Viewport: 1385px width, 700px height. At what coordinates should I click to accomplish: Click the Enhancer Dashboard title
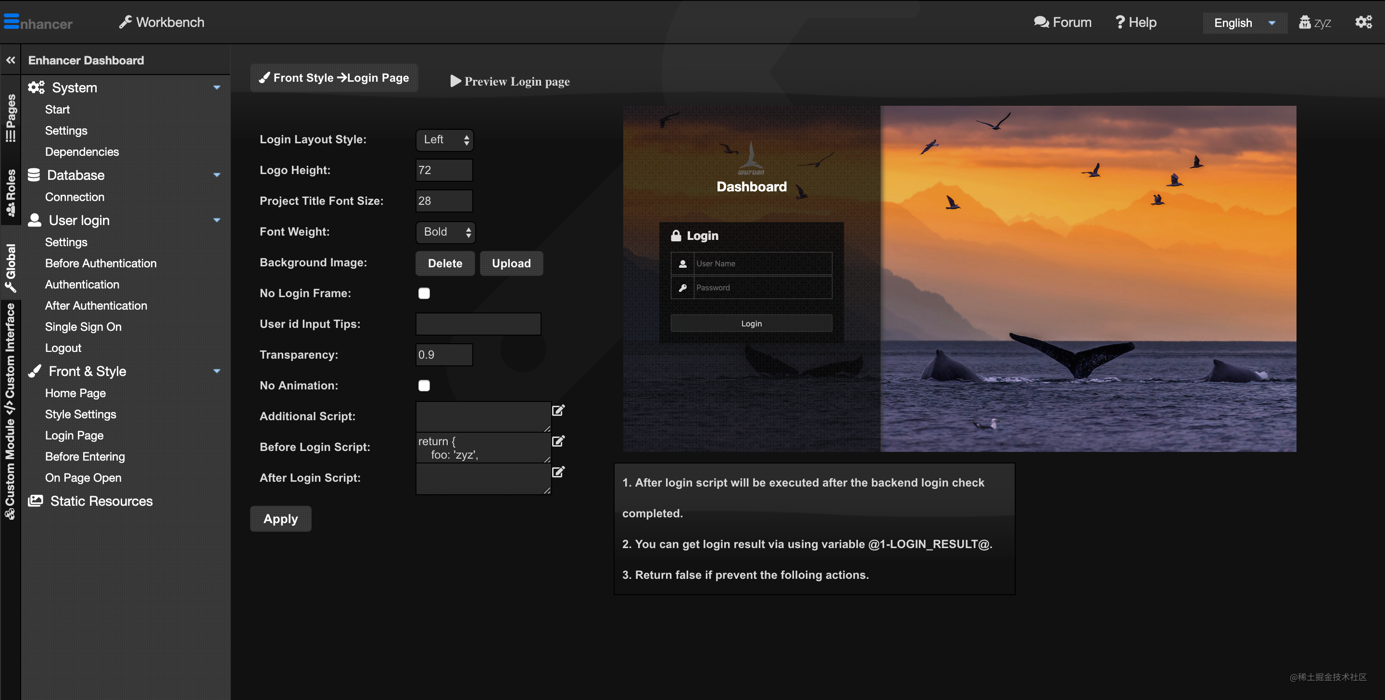coord(86,60)
